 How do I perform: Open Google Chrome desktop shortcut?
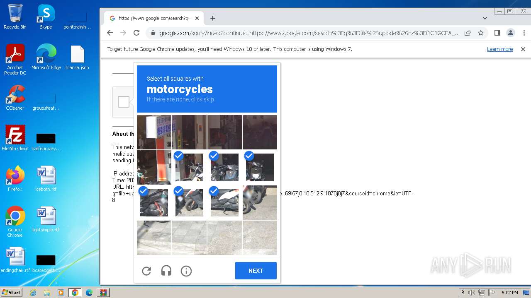coord(15,222)
